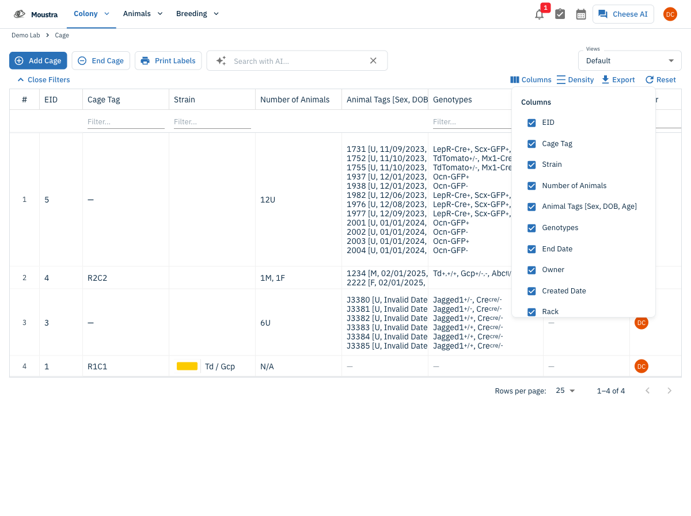Go to the previous page arrow
Screen dimensions: 691x516
pyautogui.click(x=648, y=391)
